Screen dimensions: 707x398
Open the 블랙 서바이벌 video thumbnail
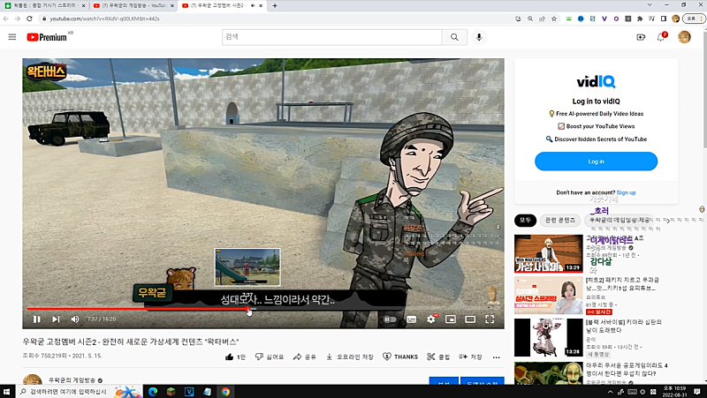tap(548, 338)
